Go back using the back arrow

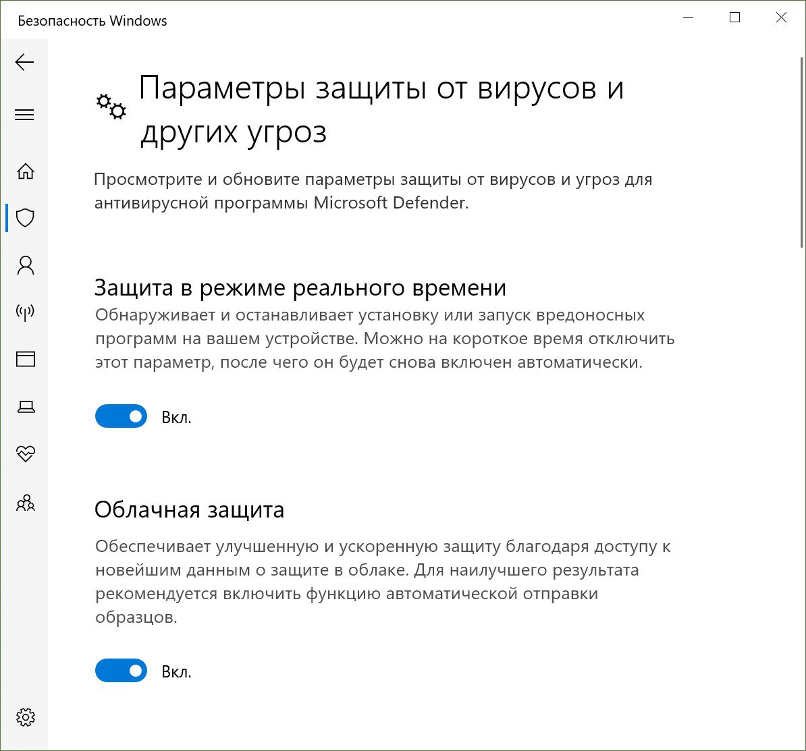(24, 62)
